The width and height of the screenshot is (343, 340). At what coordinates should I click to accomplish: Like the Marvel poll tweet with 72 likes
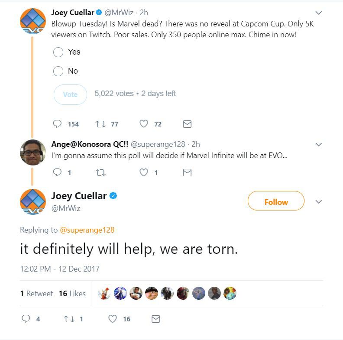[x=144, y=124]
